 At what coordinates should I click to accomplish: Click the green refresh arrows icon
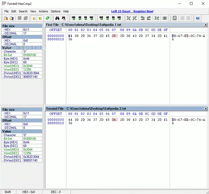48,18
